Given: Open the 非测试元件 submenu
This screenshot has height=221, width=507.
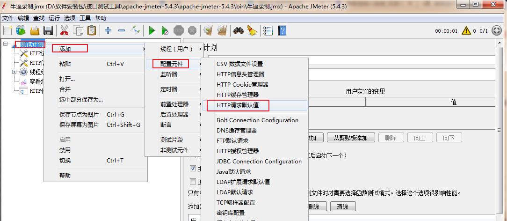Looking at the screenshot, I should tap(174, 150).
